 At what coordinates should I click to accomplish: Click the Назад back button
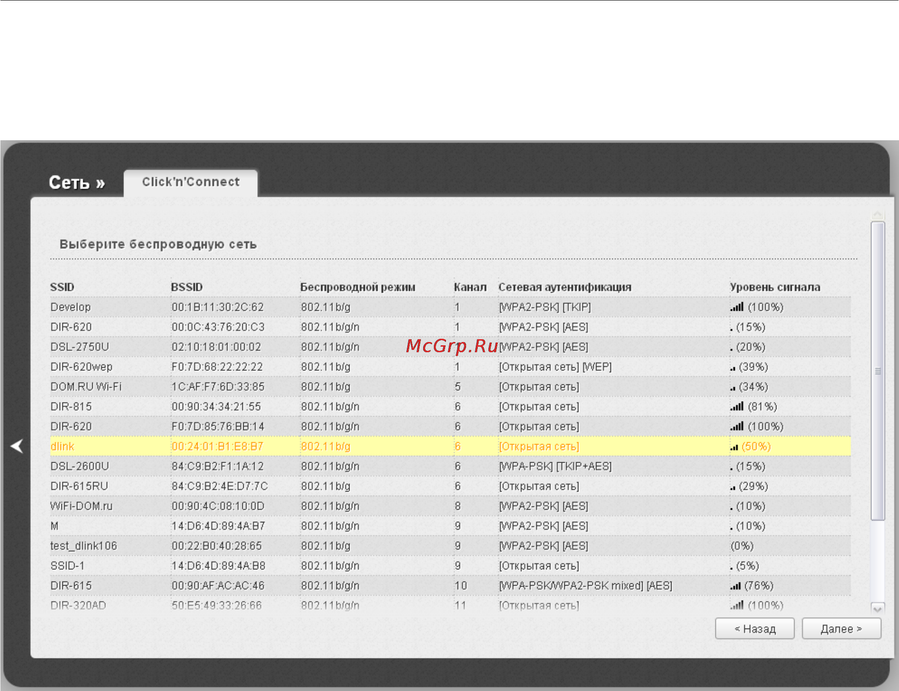[x=755, y=629]
